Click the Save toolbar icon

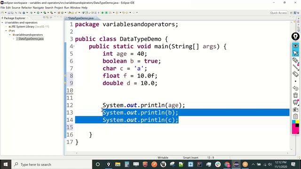(x=9, y=13)
